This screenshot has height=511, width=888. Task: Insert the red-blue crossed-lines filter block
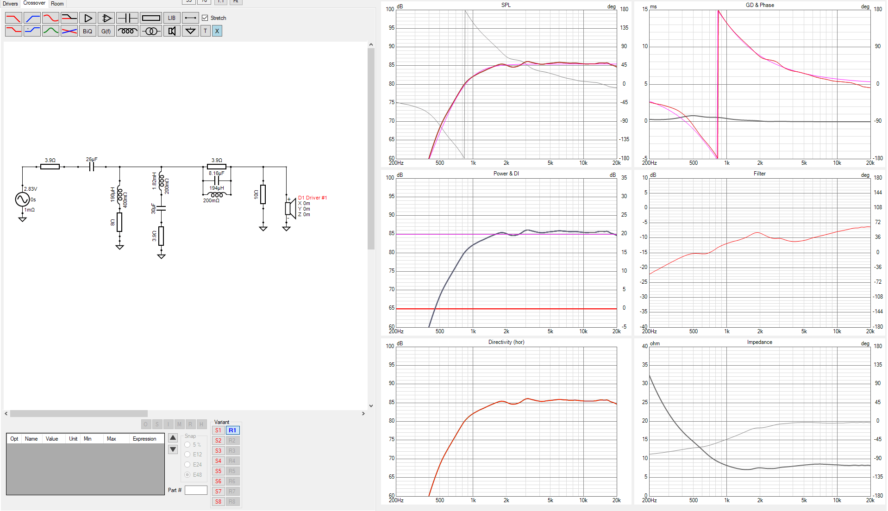pos(69,31)
